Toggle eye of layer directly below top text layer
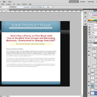Image resolution: width=97 pixels, height=97 pixels. click(89, 55)
